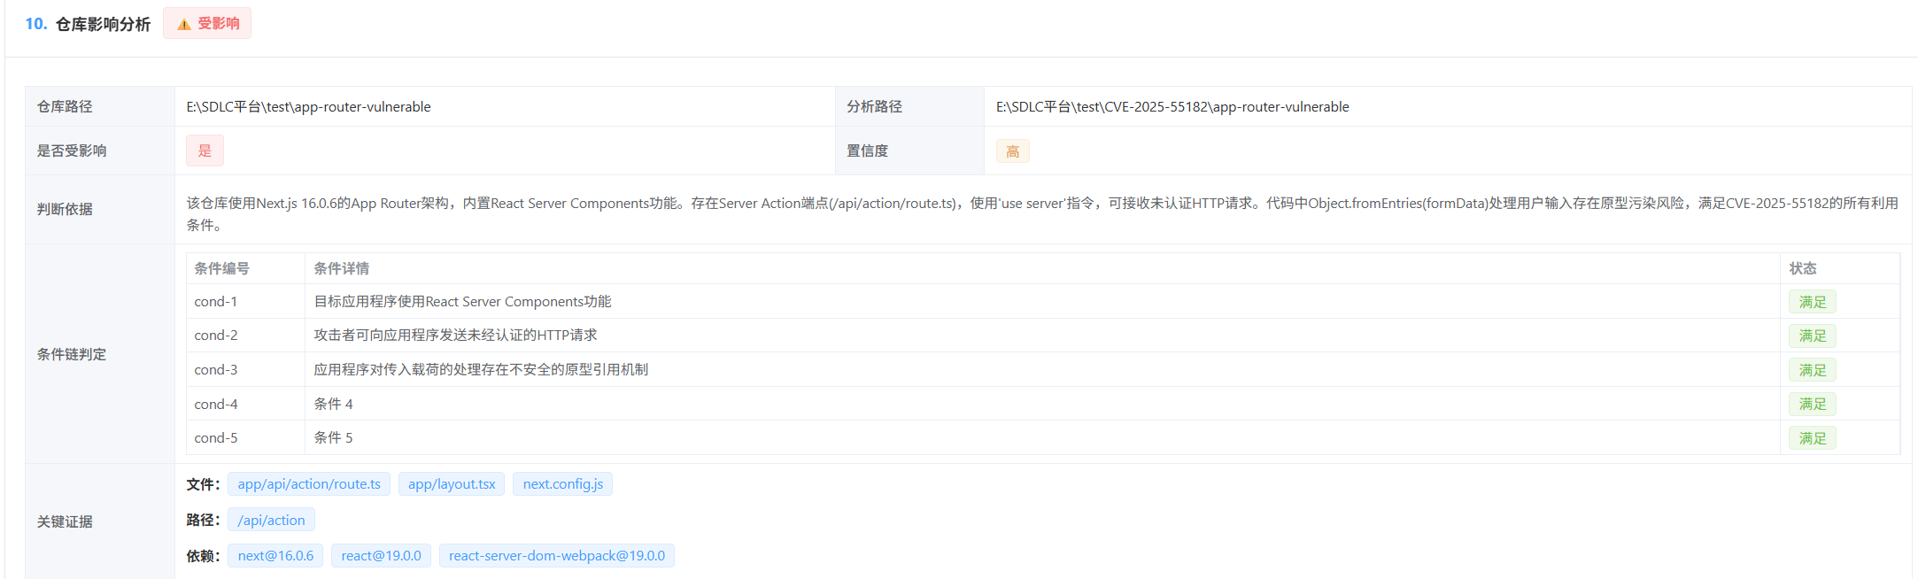
Task: Click the warning icon in 受影响 badge
Action: coord(183,24)
